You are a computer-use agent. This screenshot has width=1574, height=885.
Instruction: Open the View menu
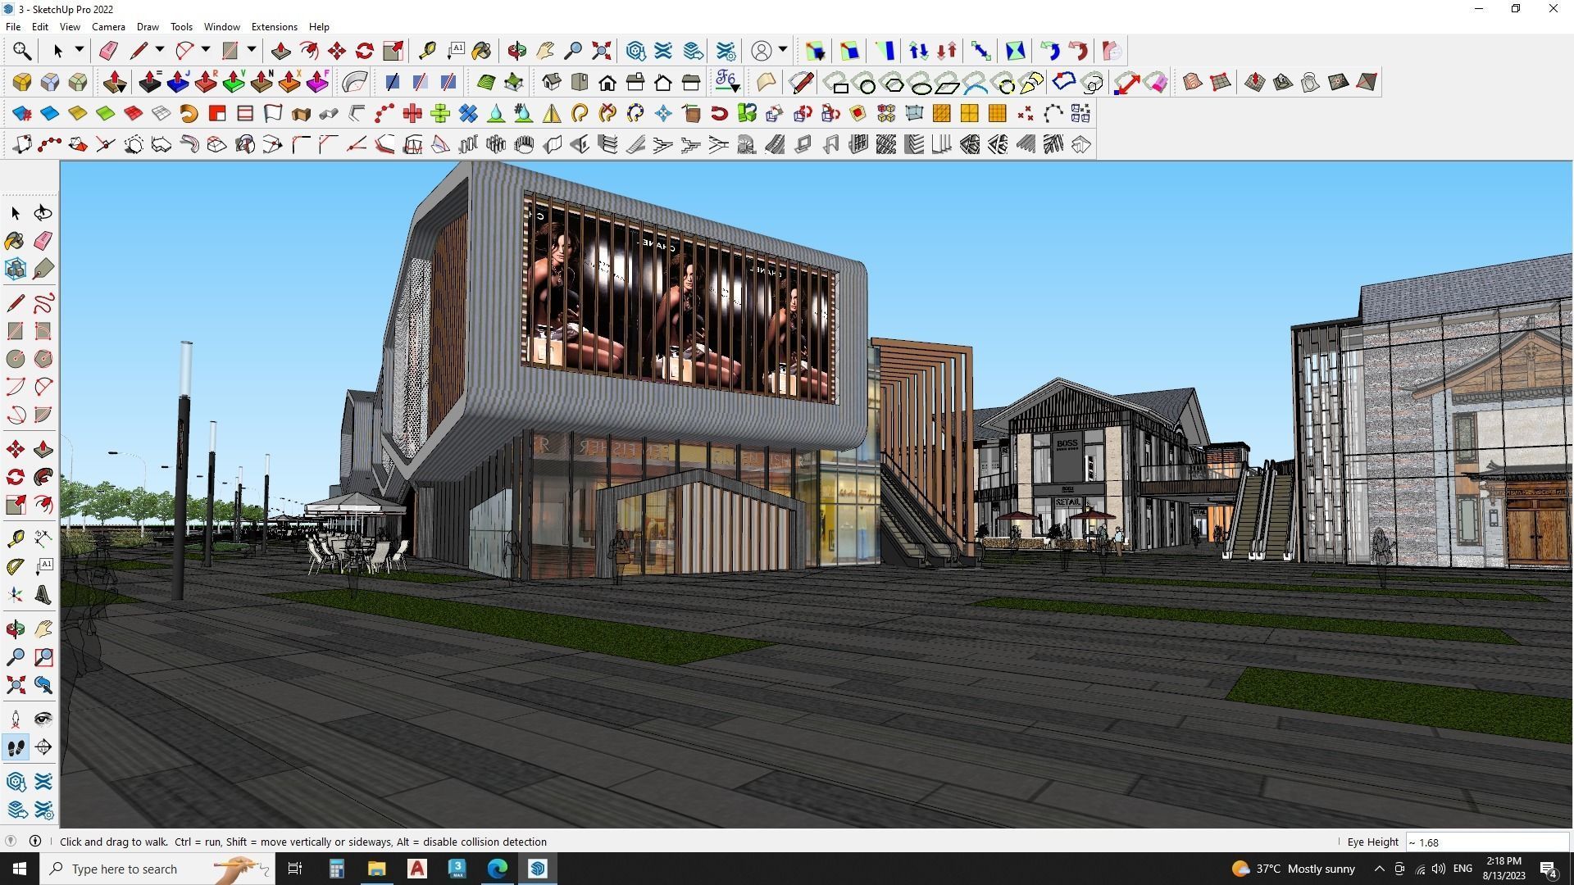point(70,27)
